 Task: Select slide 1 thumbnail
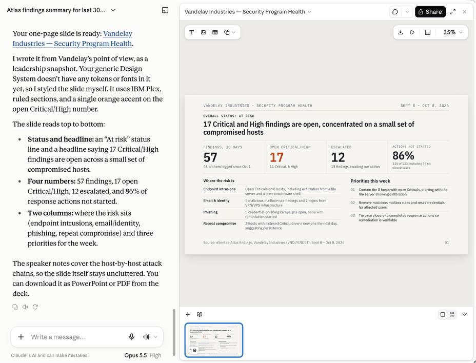214,340
